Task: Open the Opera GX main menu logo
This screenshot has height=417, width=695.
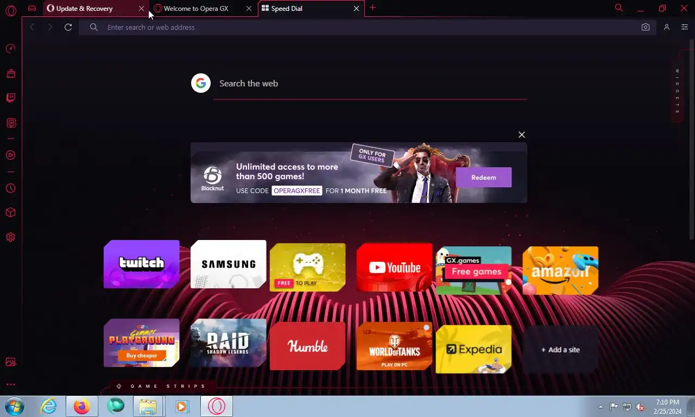Action: [x=10, y=10]
